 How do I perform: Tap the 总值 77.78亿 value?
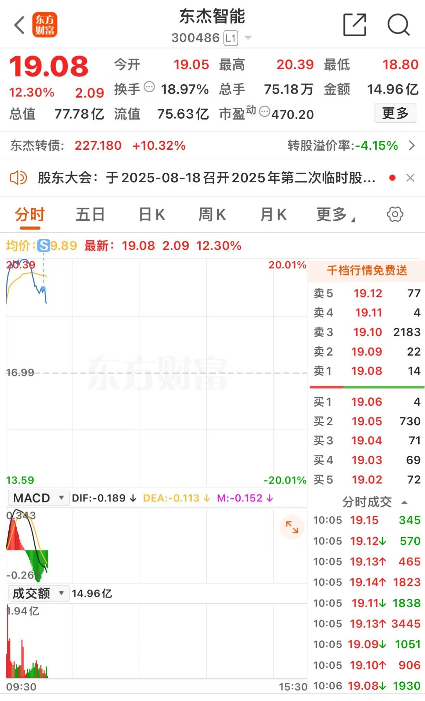[x=79, y=114]
